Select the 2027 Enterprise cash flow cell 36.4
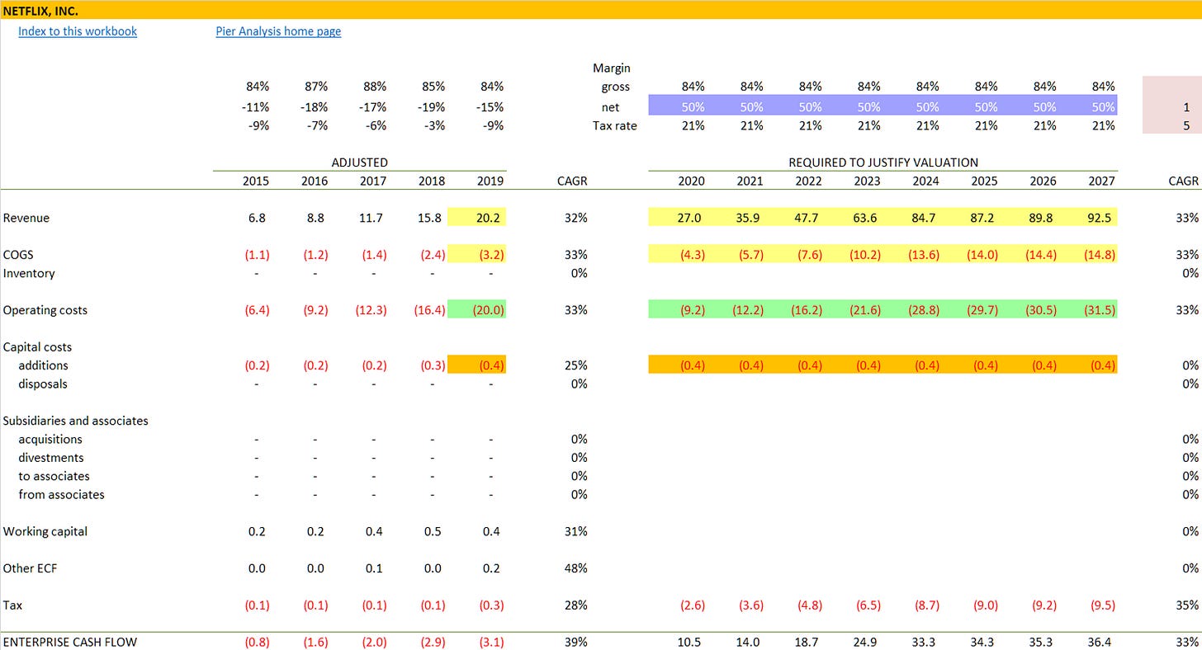This screenshot has width=1202, height=650. (x=1101, y=642)
